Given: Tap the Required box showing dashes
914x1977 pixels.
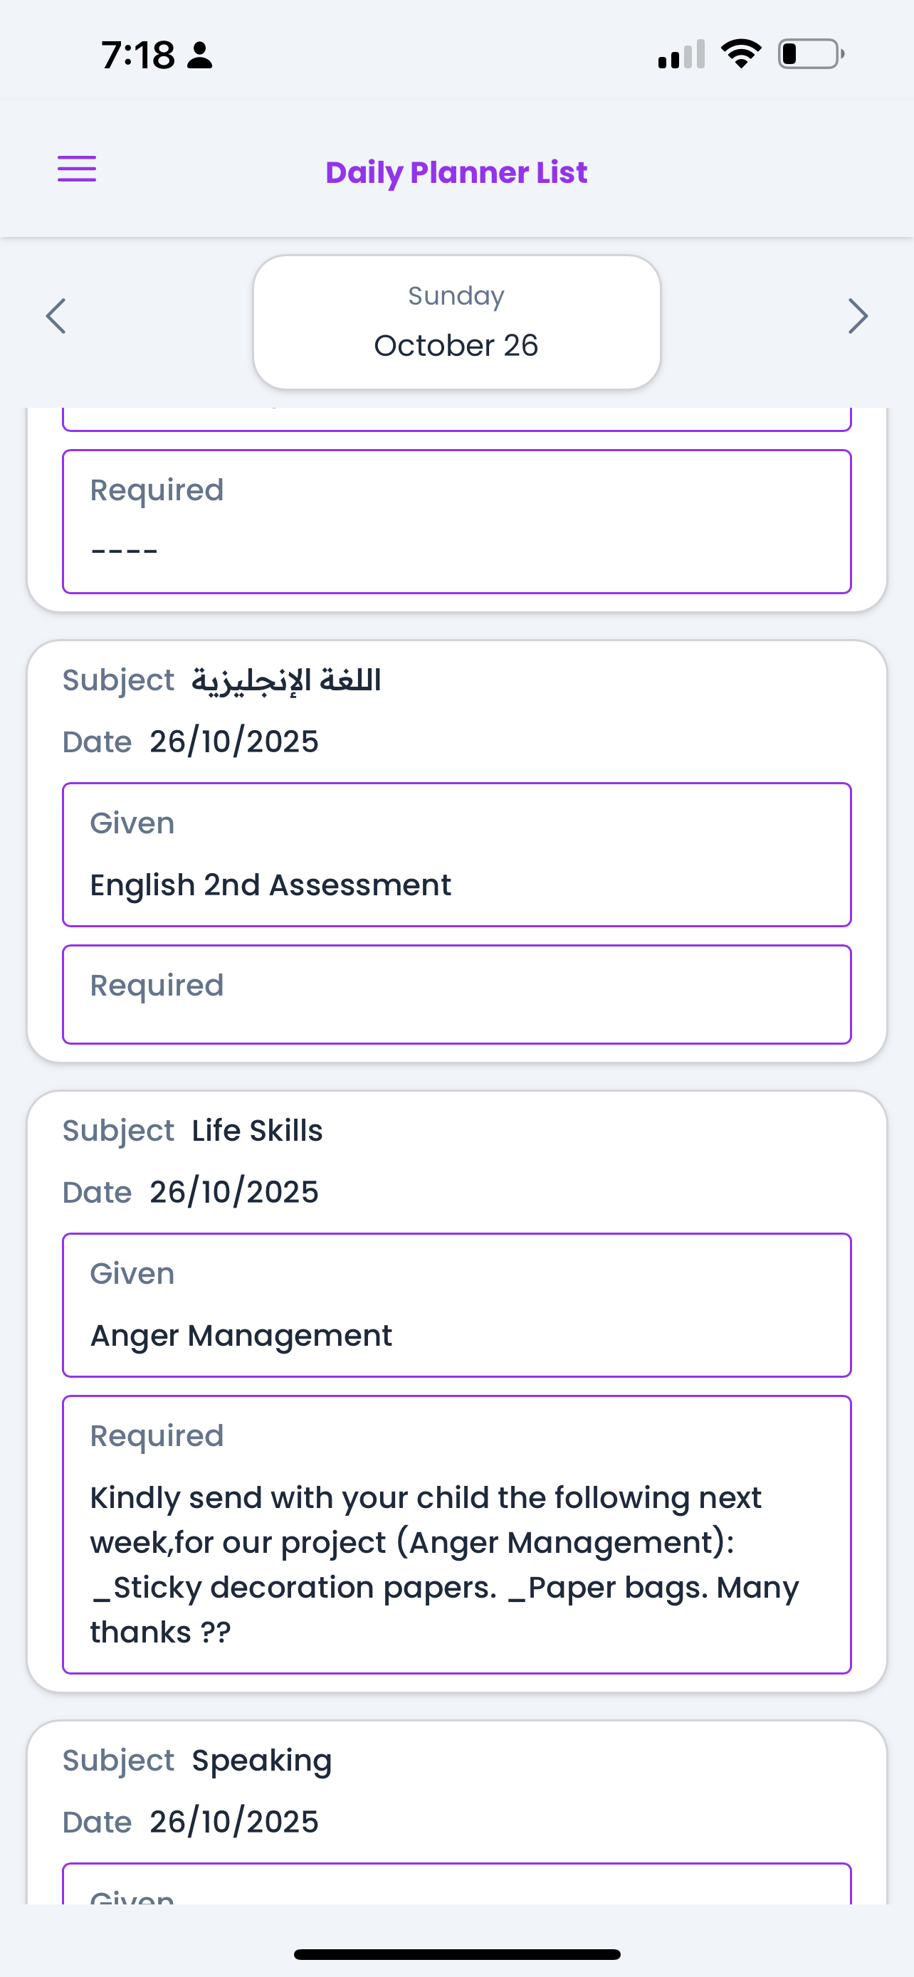Looking at the screenshot, I should [456, 521].
